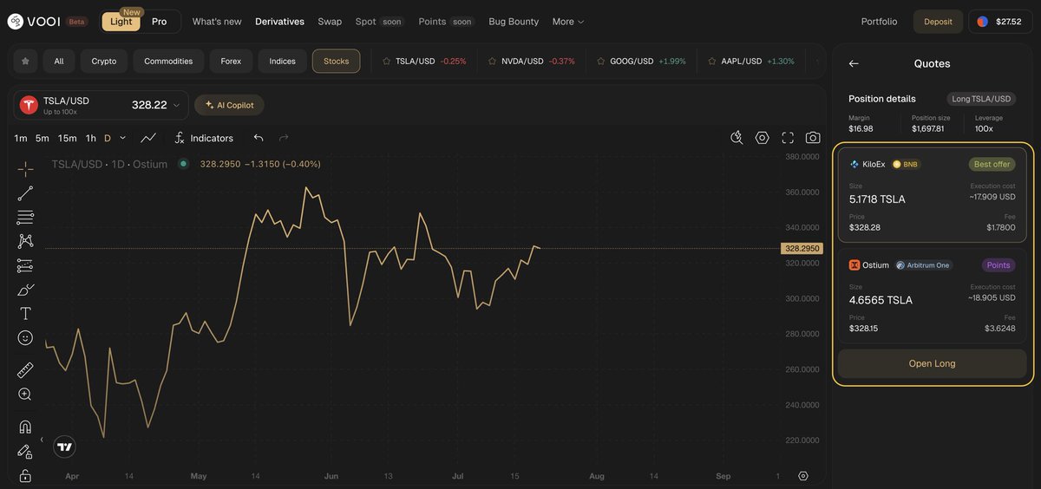
Task: Launch the AI Copilot
Action: (x=230, y=105)
